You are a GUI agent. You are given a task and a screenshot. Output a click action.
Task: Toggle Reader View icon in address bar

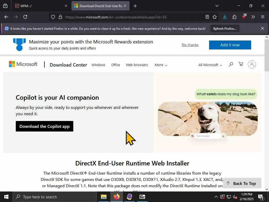(x=207, y=17)
